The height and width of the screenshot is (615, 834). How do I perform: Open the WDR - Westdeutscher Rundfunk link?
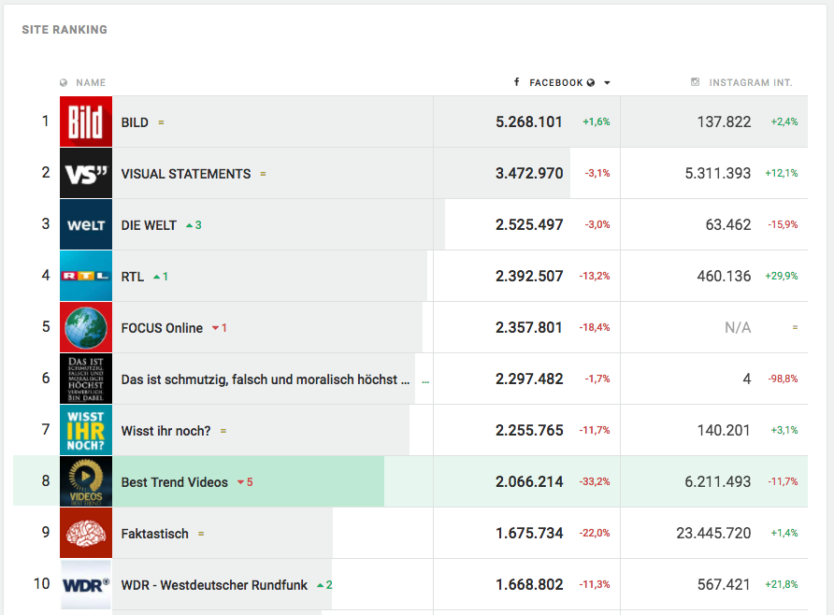pos(214,585)
